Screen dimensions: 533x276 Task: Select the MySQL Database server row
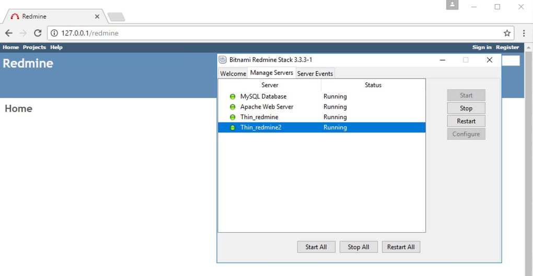[x=321, y=97]
